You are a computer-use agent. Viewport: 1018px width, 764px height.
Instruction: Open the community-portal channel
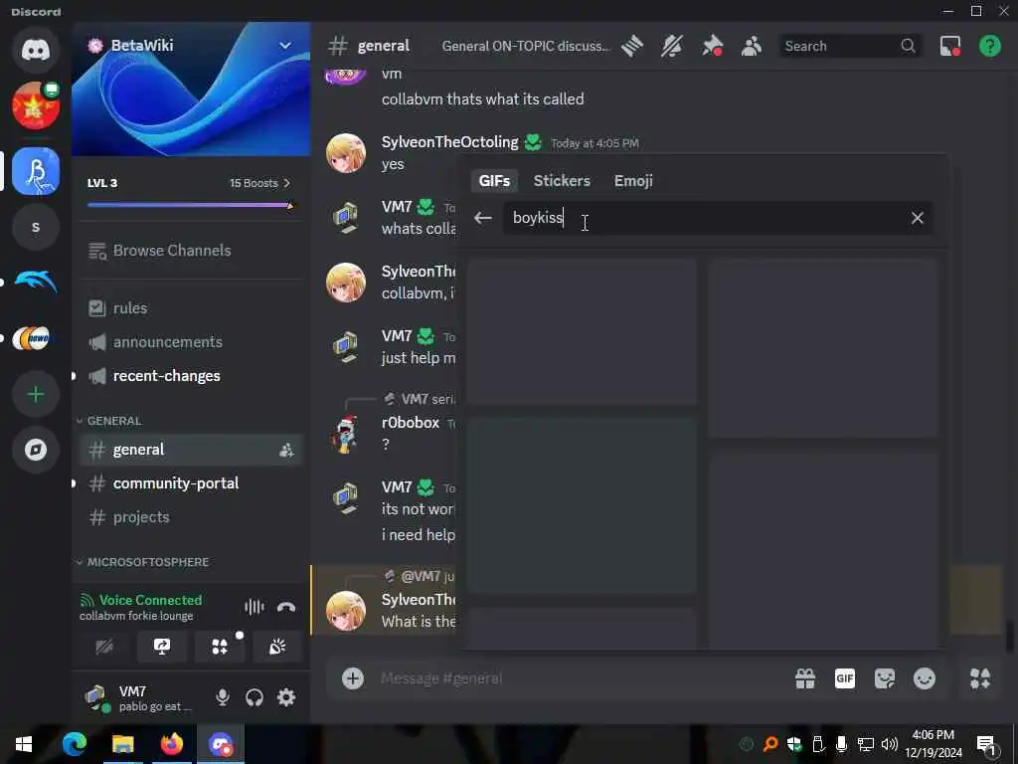(x=191, y=483)
